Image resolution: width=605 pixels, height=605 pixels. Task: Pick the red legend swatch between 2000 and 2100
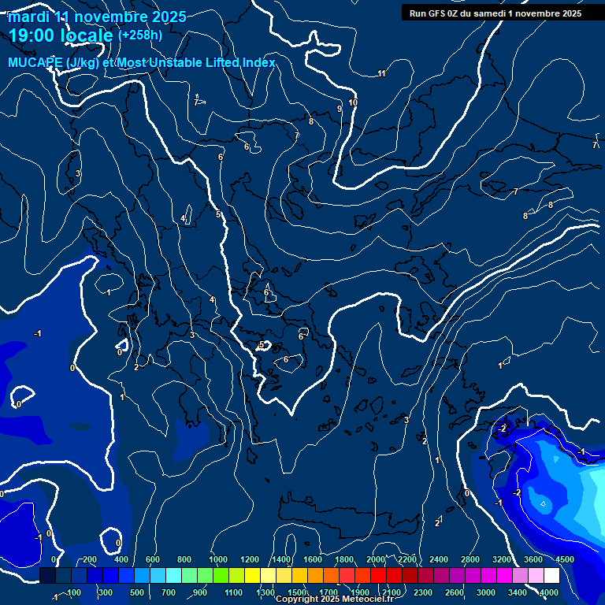click(378, 575)
